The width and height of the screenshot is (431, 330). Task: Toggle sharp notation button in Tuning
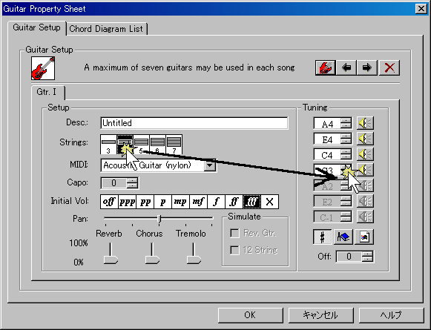(x=323, y=237)
